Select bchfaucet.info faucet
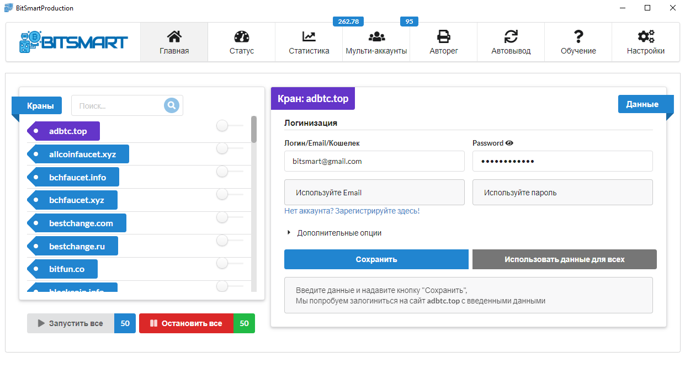685x368 pixels. 73,177
